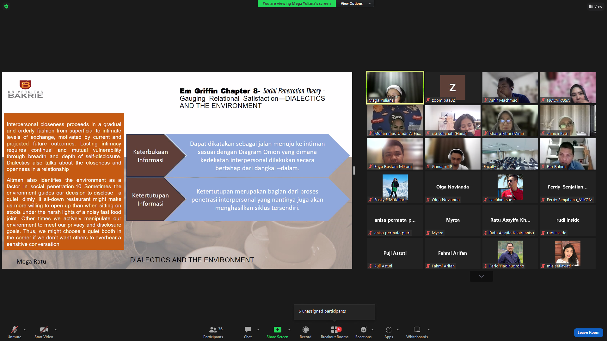Expand audio options arrow beside Unmute

25,330
